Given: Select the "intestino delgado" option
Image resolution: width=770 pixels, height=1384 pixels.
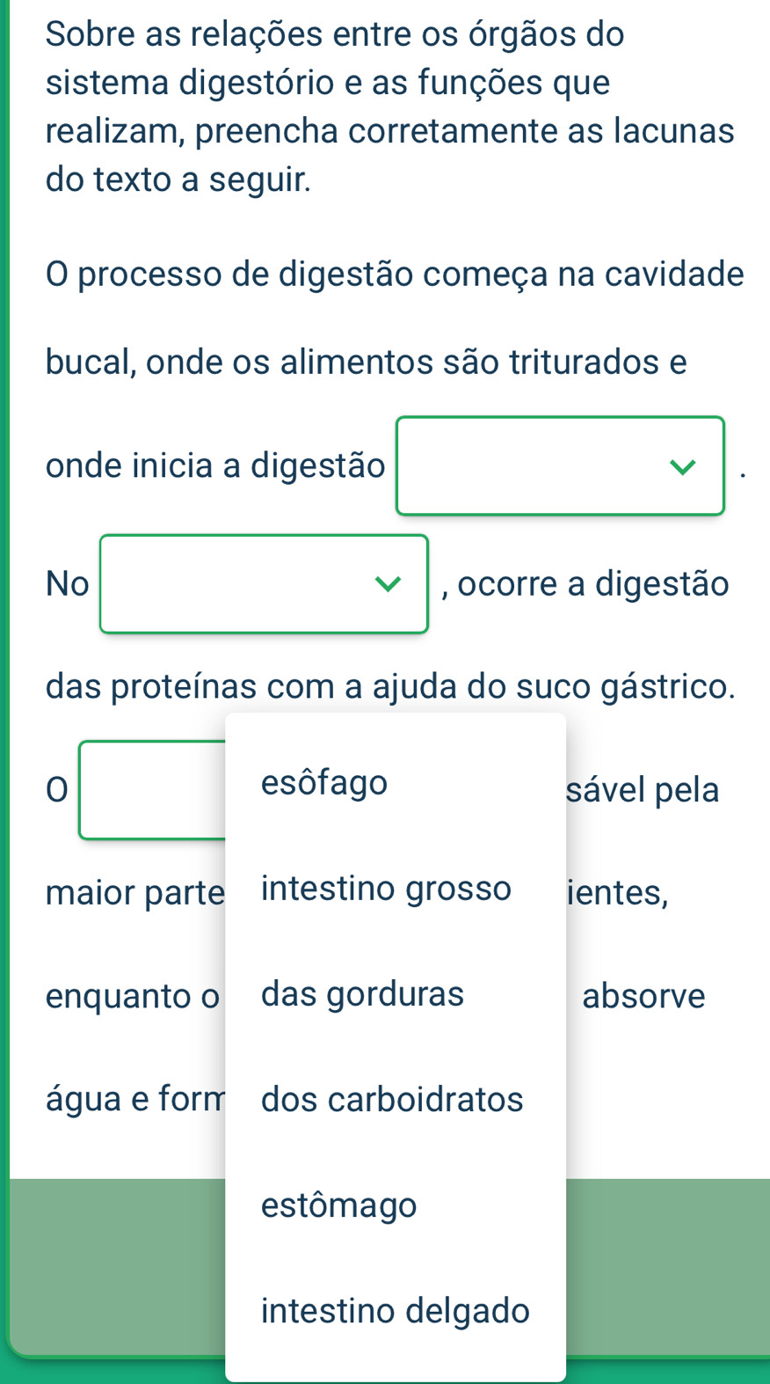Looking at the screenshot, I should pos(395,1310).
